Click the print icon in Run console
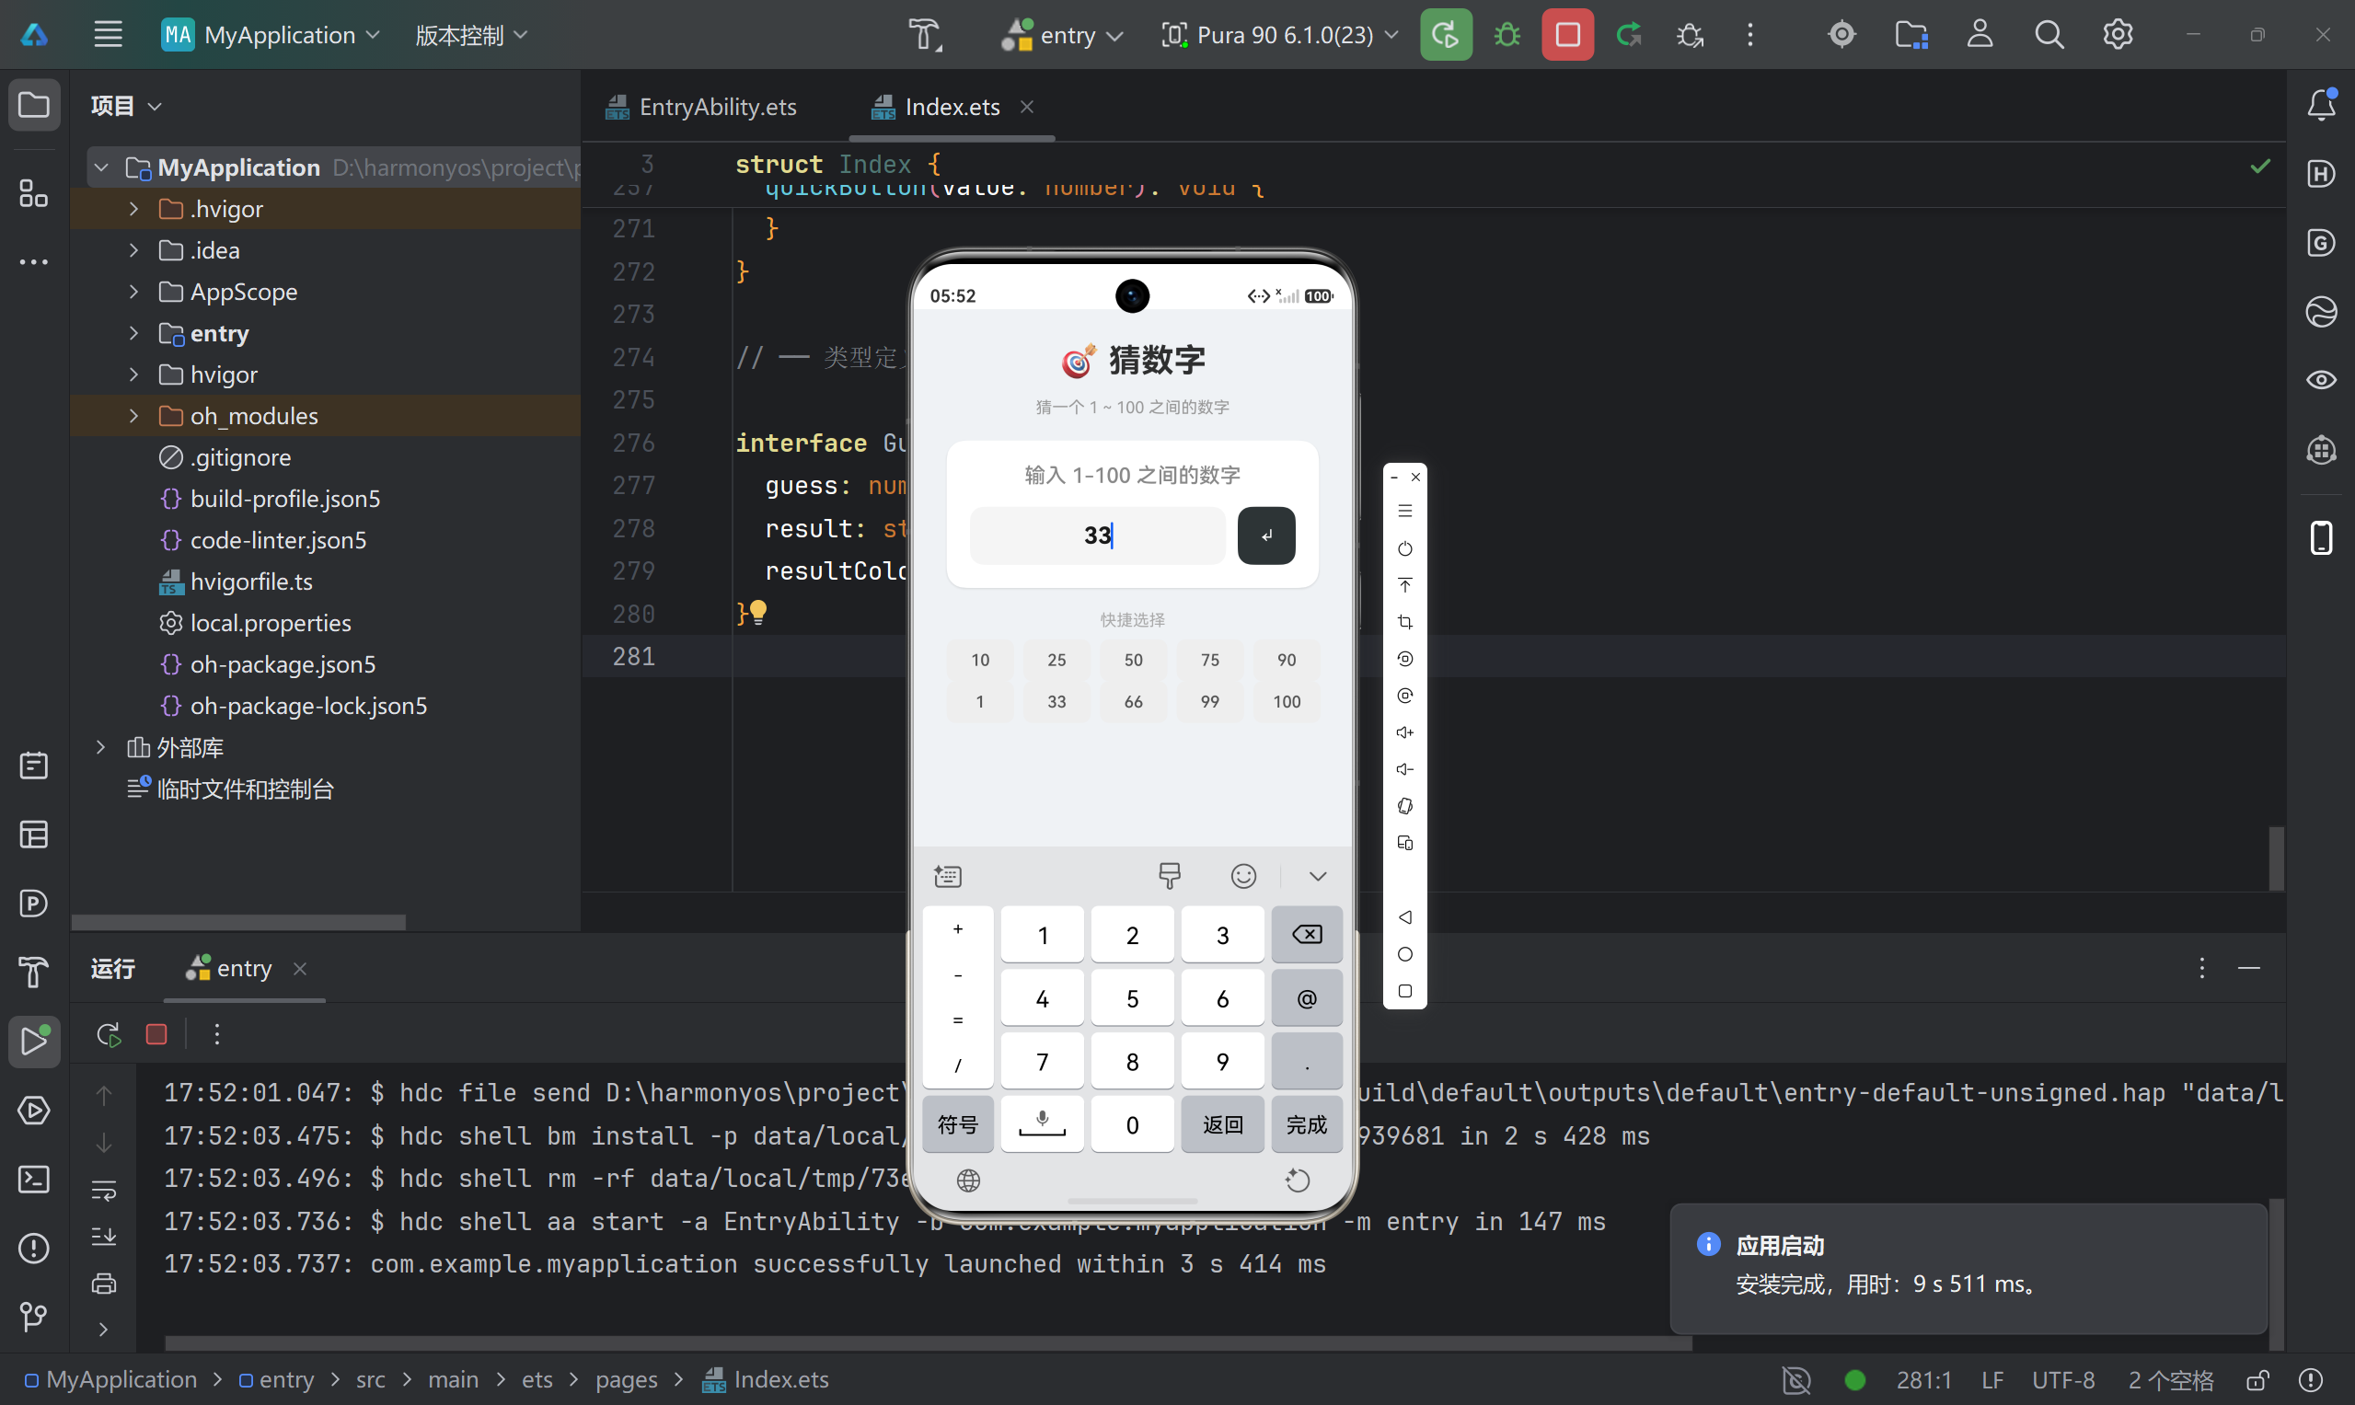 point(104,1284)
